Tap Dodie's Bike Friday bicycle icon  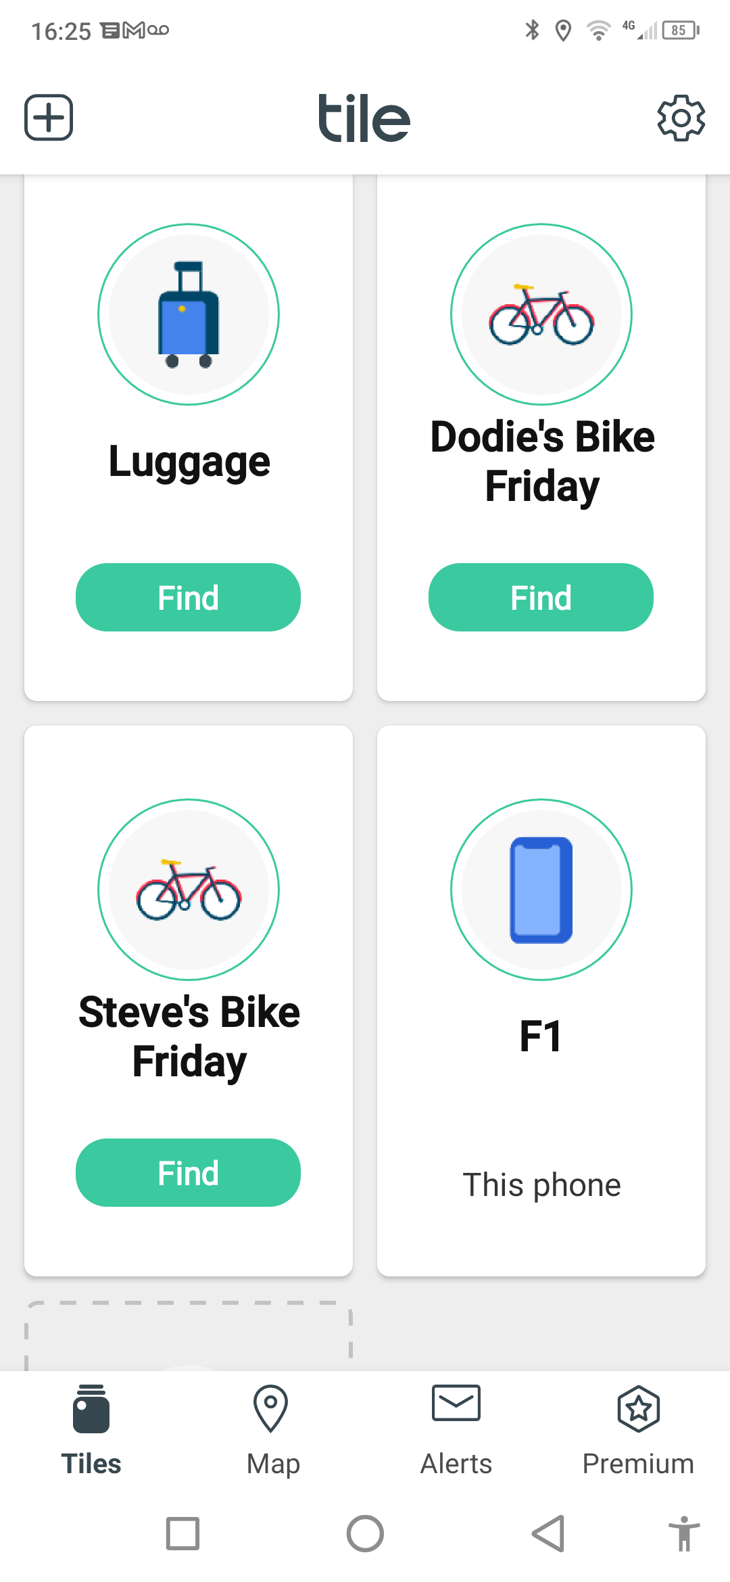click(x=541, y=314)
